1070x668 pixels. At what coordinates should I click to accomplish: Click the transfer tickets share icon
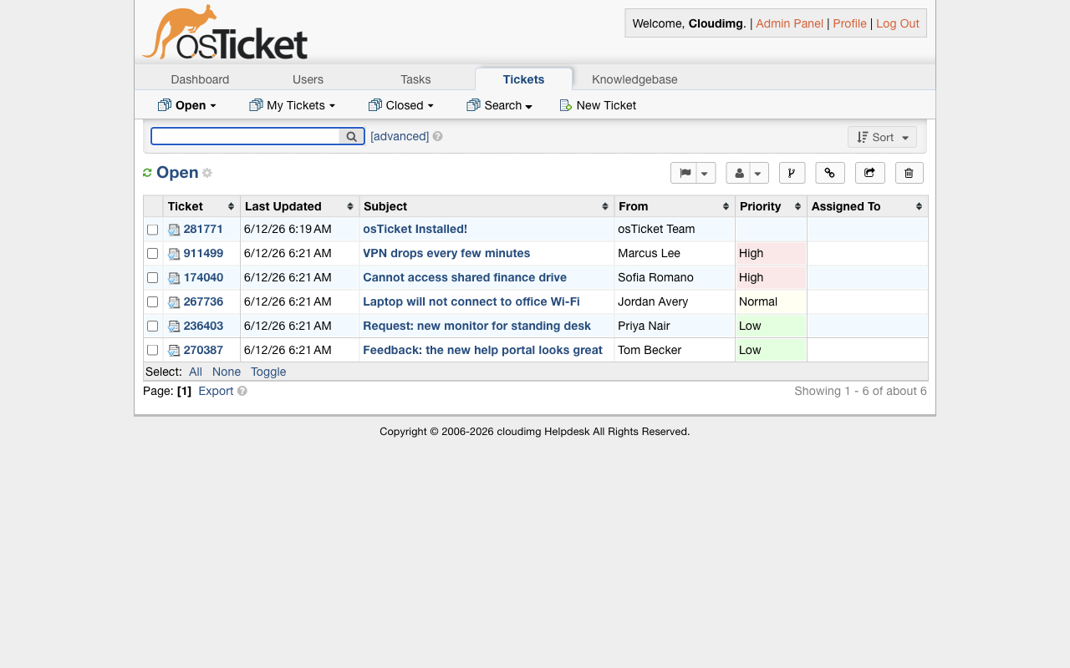tap(869, 173)
